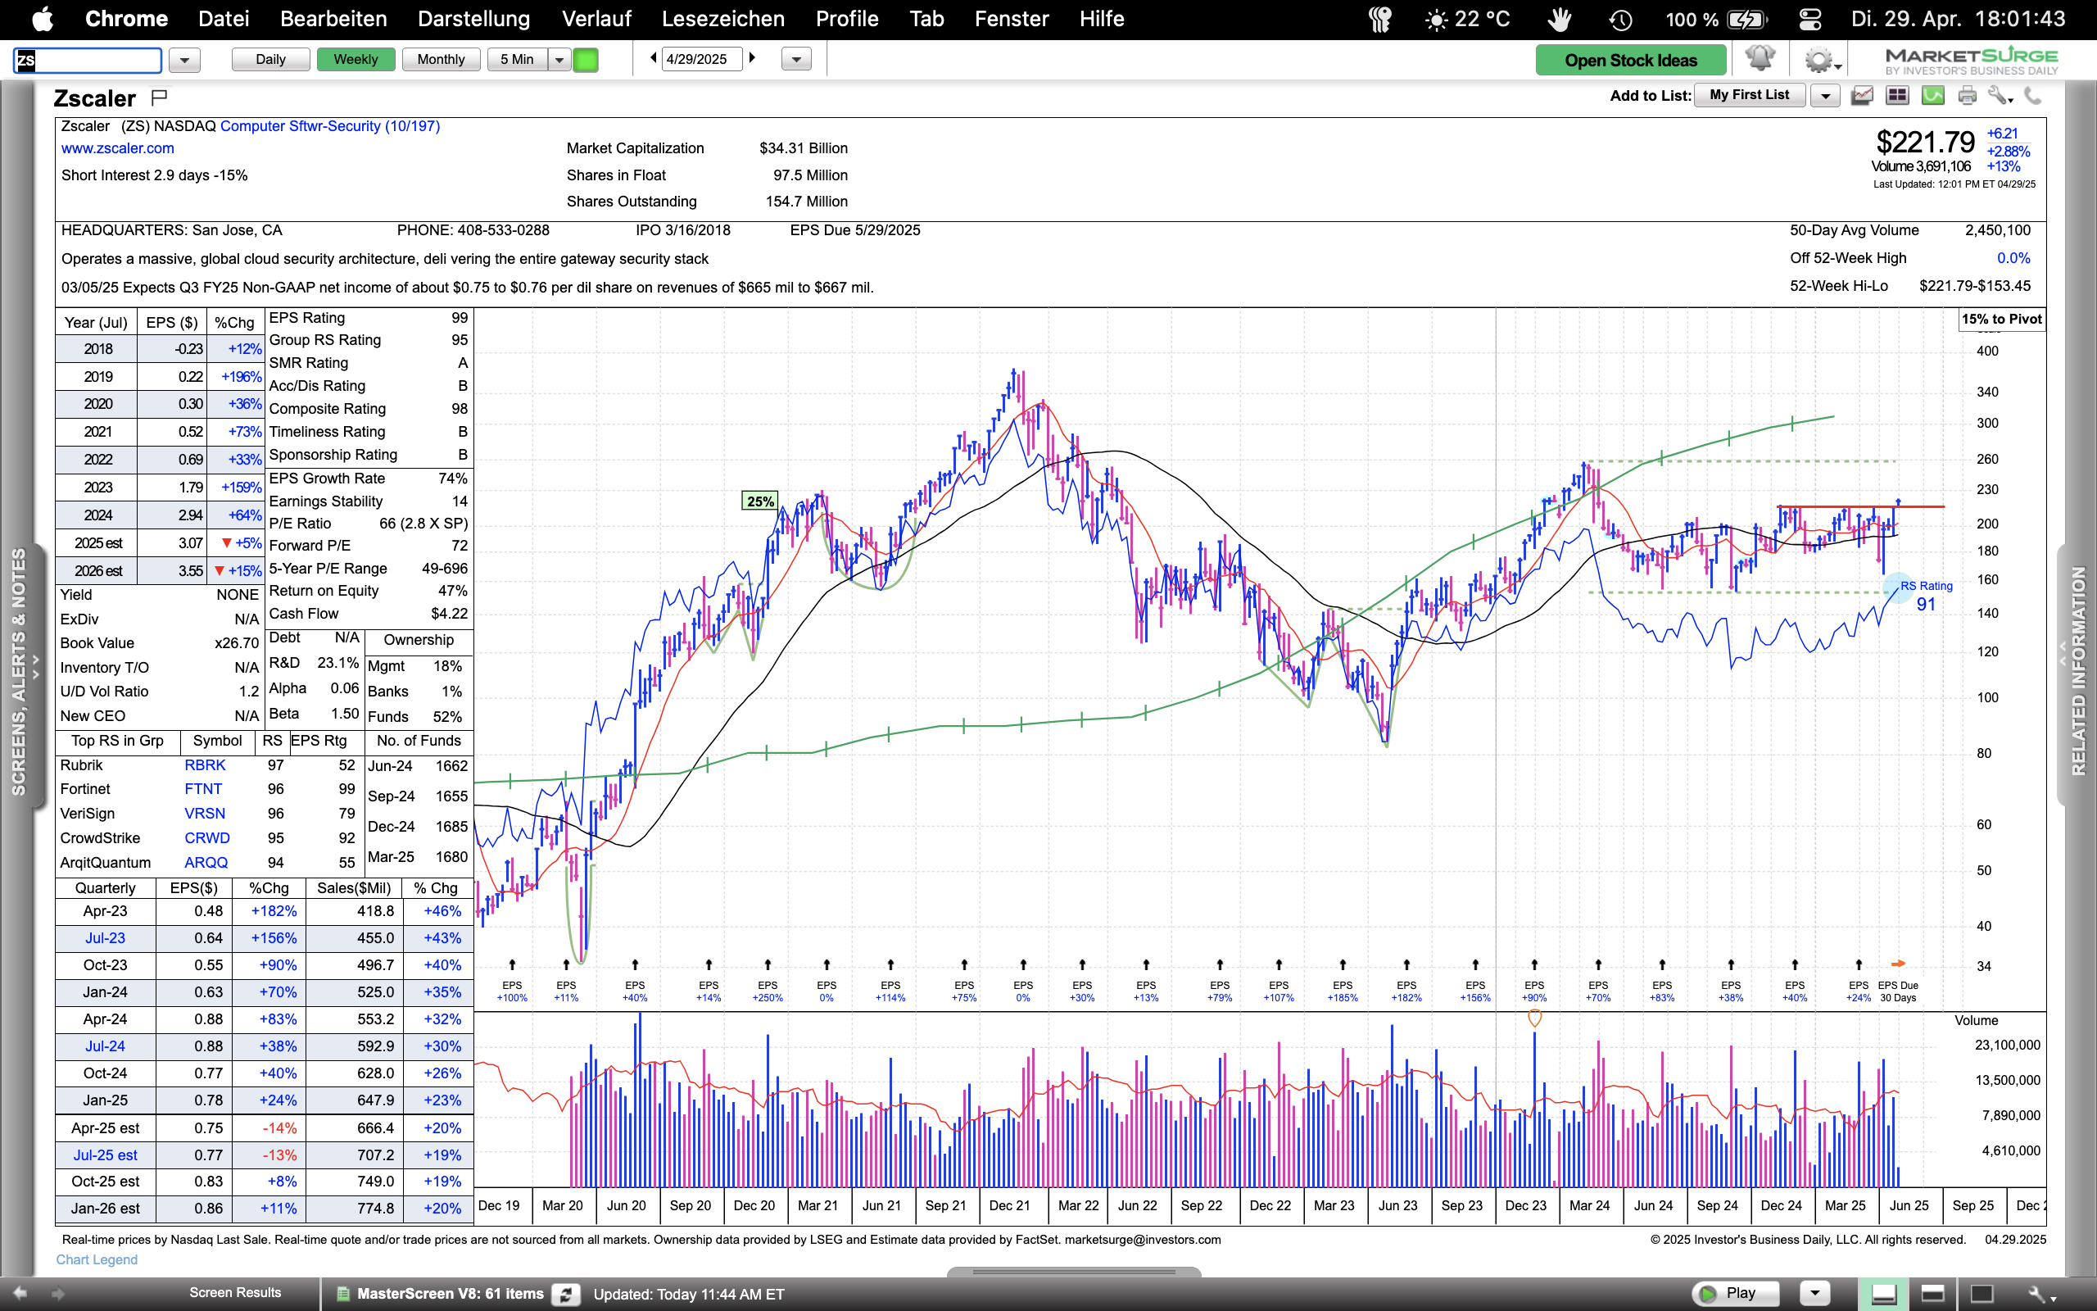Click the Open Stock Ideas button
The height and width of the screenshot is (1311, 2097).
pyautogui.click(x=1630, y=60)
